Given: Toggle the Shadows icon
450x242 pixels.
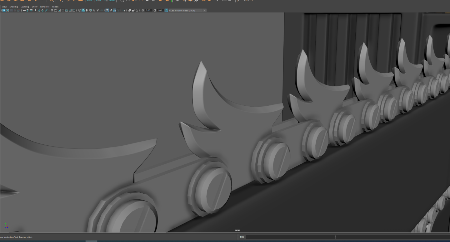Looking at the screenshot, I should pyautogui.click(x=102, y=10).
